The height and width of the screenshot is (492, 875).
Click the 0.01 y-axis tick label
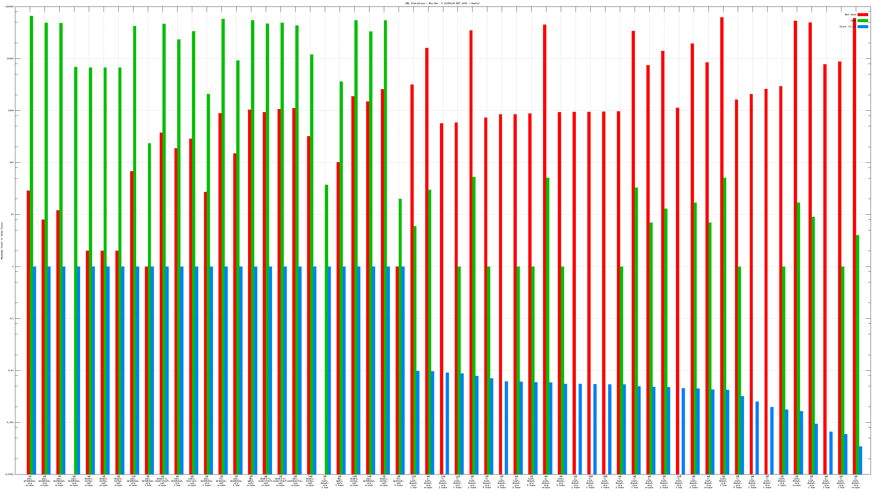[11, 370]
